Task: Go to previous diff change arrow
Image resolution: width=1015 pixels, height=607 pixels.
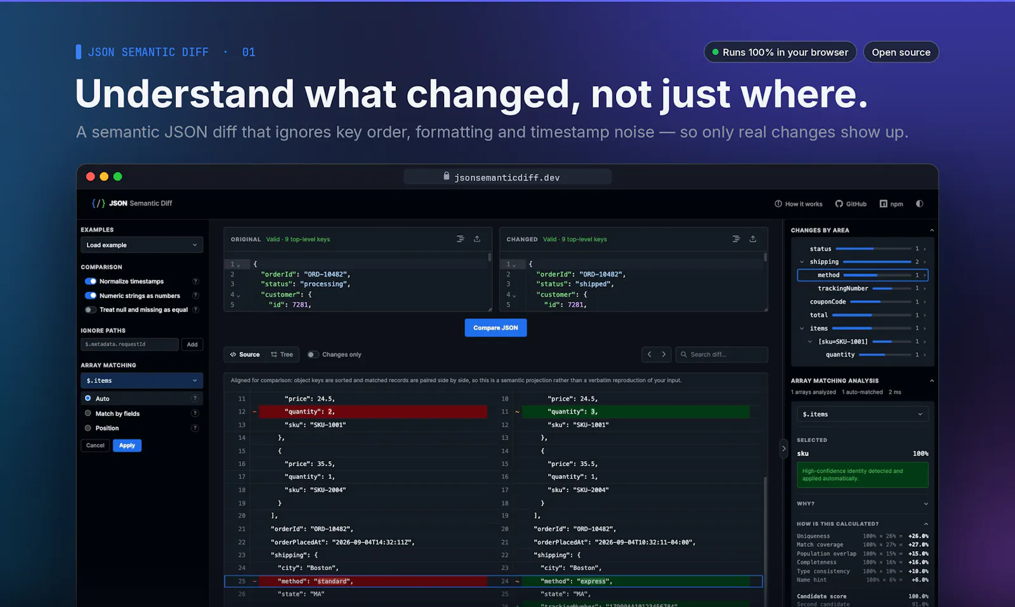Action: click(649, 355)
